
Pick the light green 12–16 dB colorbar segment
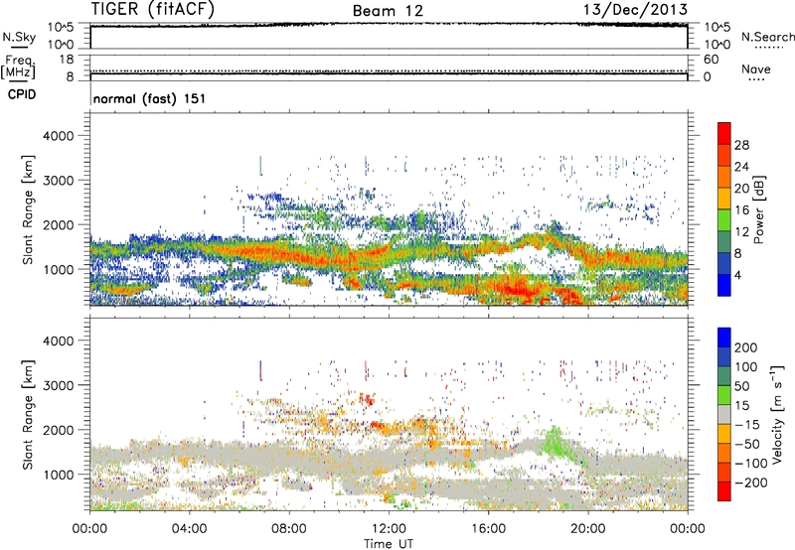724,220
